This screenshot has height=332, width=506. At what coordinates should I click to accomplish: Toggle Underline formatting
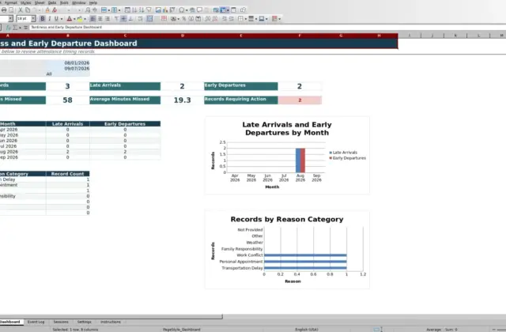click(x=56, y=19)
